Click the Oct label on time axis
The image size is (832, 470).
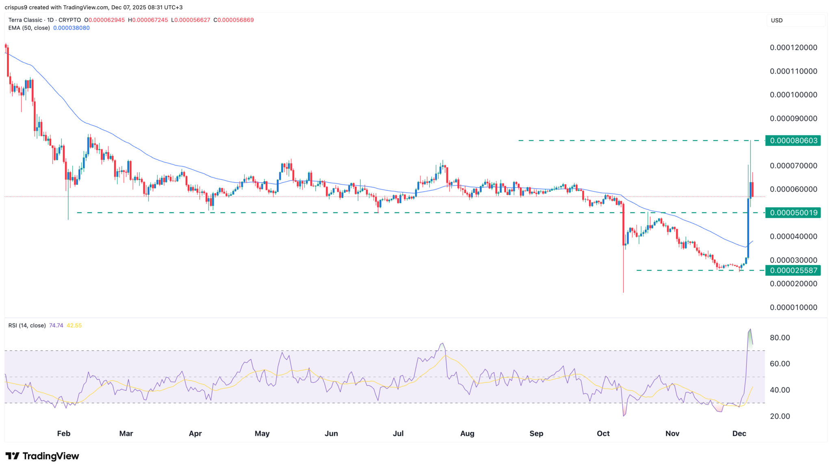point(603,433)
